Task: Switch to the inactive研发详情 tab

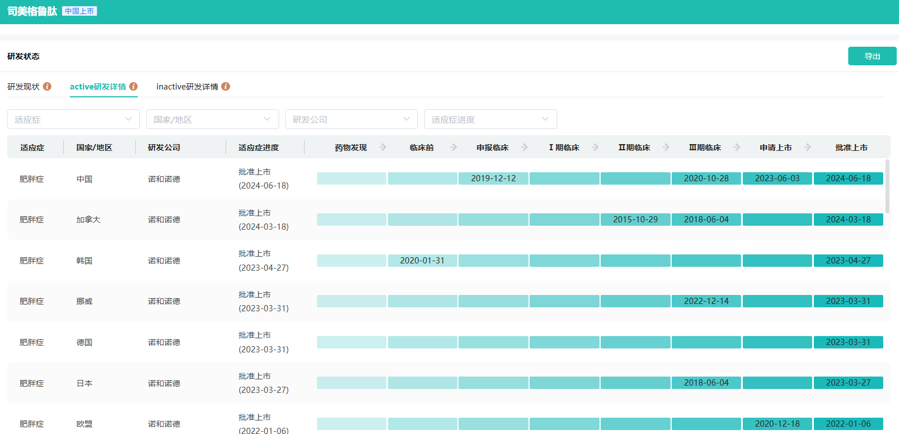Action: pyautogui.click(x=187, y=87)
